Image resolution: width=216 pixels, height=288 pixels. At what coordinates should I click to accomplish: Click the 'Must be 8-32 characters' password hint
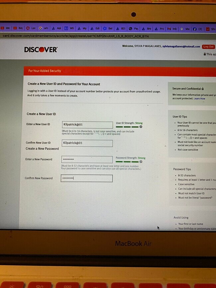[x=101, y=167]
